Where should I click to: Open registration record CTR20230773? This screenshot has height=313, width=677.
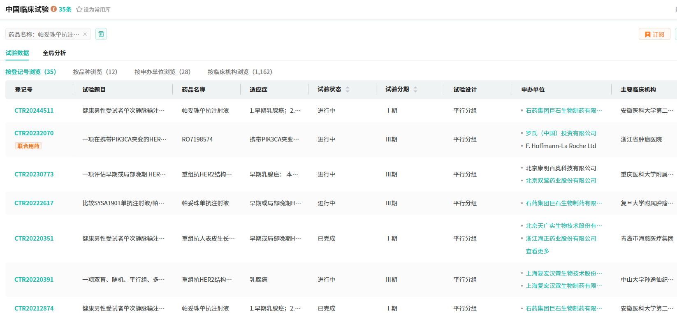pos(34,174)
